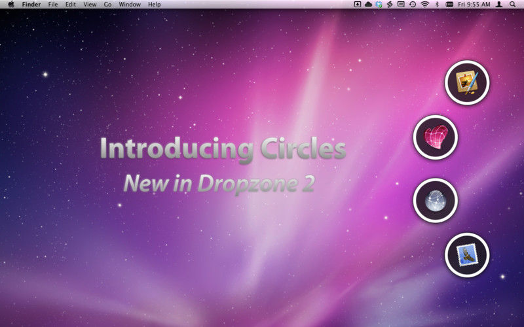
Task: Open the Dropbox status icon
Action: tap(379, 5)
